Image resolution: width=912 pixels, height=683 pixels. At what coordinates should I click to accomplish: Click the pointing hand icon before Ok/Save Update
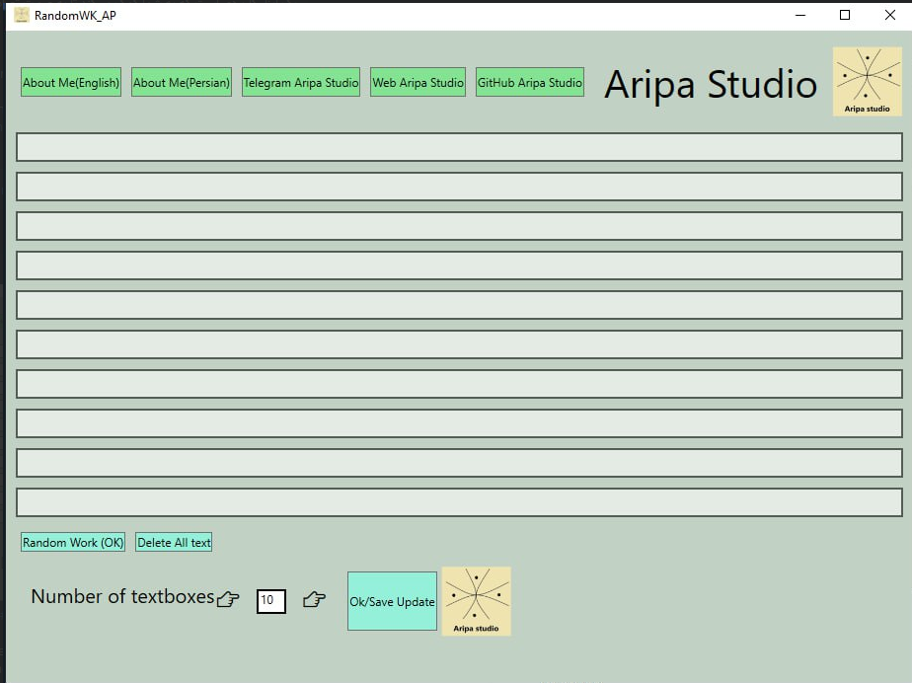pos(314,599)
